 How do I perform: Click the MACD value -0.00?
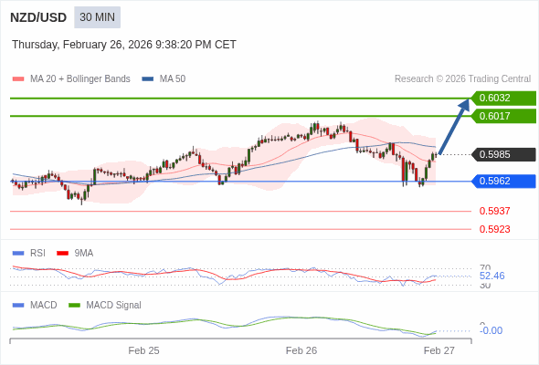point(491,330)
